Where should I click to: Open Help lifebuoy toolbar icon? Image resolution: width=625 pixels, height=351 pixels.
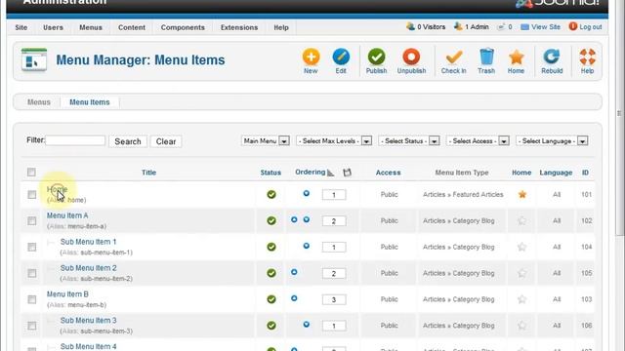click(587, 57)
